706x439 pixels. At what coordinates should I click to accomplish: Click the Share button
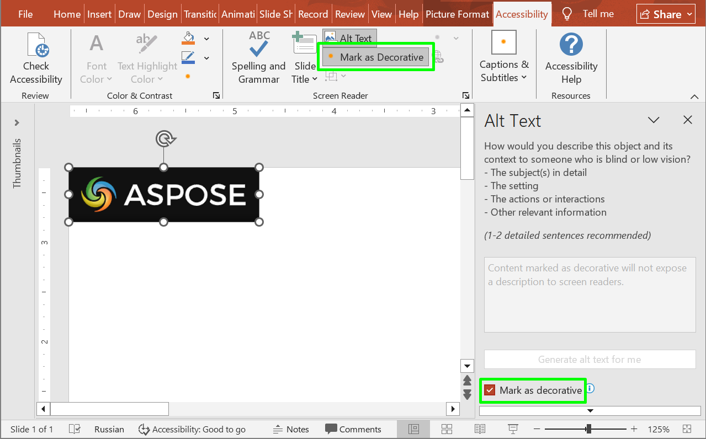(x=666, y=14)
